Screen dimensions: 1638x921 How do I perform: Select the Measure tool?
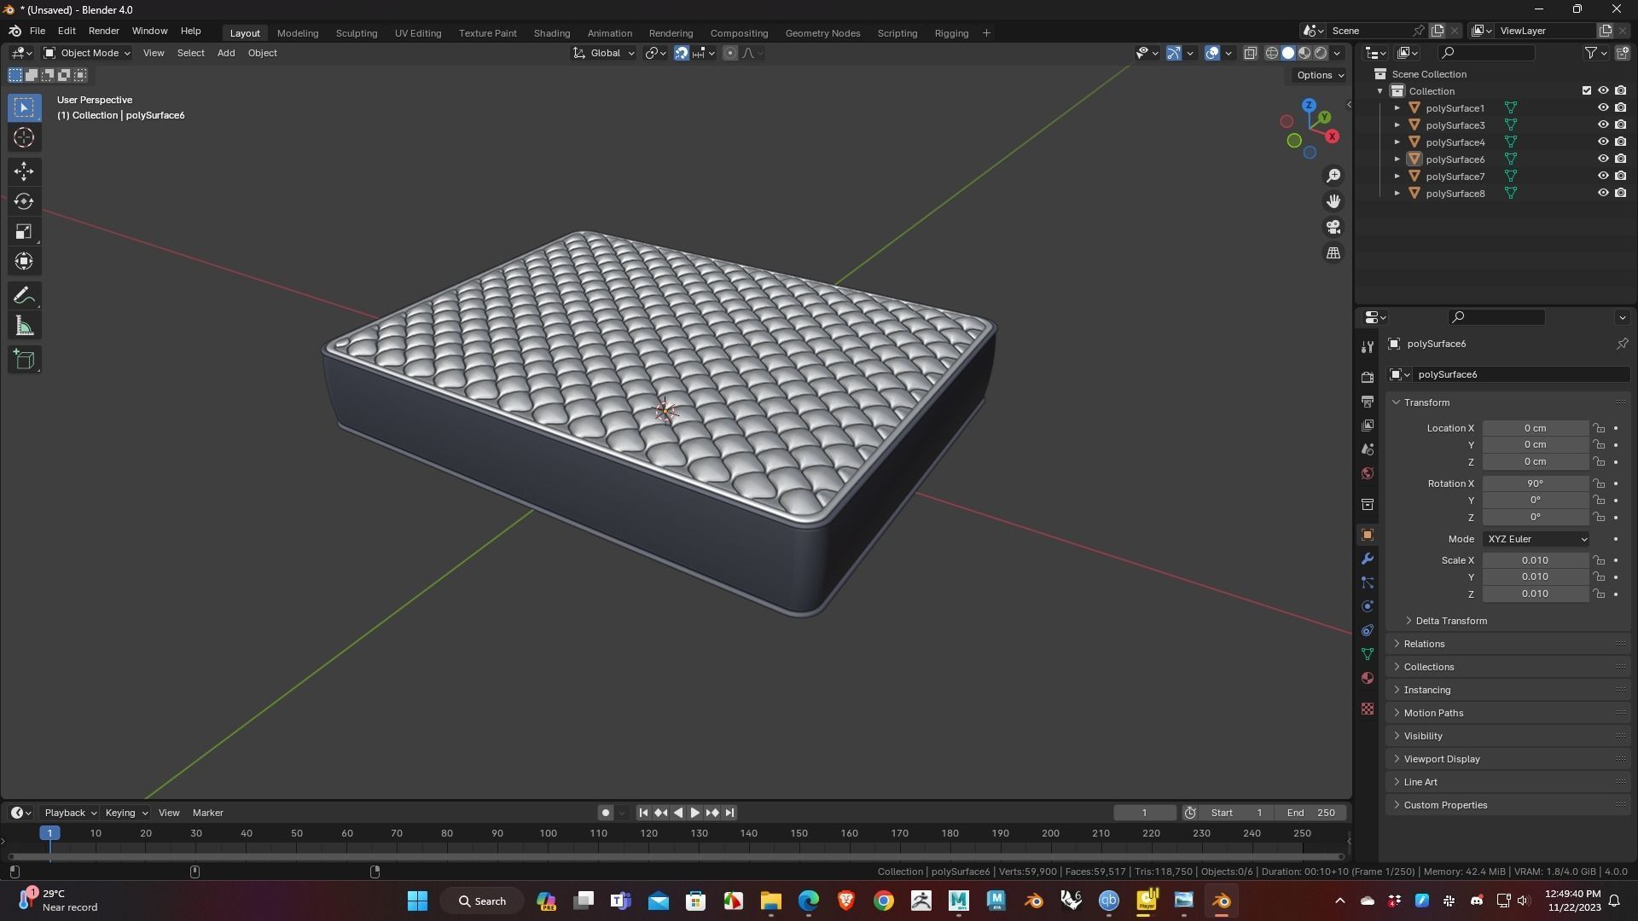click(x=24, y=326)
